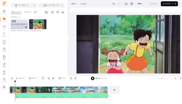Open the AI Tools sidebar panel

(4, 27)
